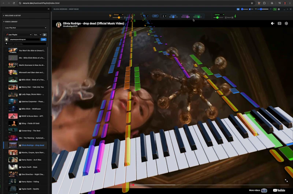Open the User Playlist dropdown

(x=19, y=34)
